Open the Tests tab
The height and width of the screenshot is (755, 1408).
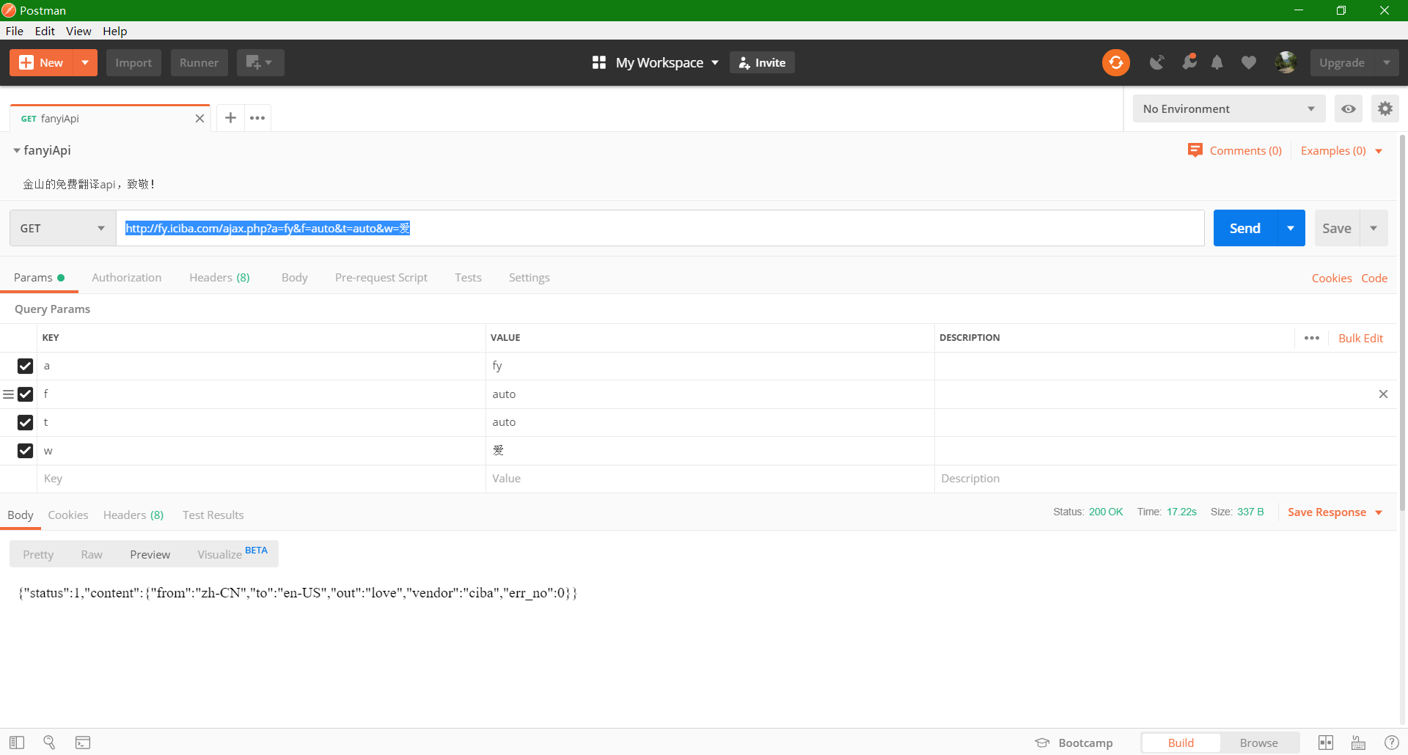click(468, 278)
